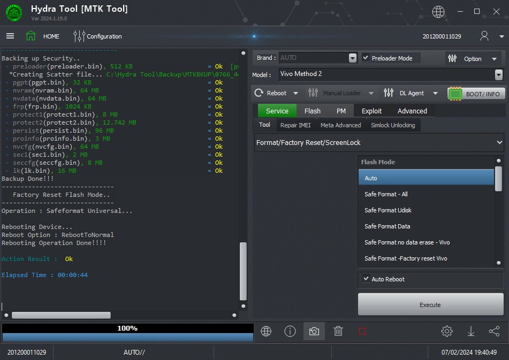The image size is (509, 360).
Task: Stop the operation with the red square icon
Action: click(362, 331)
